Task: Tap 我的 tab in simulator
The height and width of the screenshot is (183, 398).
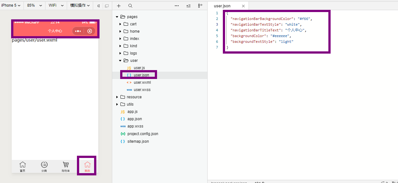Action: pyautogui.click(x=87, y=167)
